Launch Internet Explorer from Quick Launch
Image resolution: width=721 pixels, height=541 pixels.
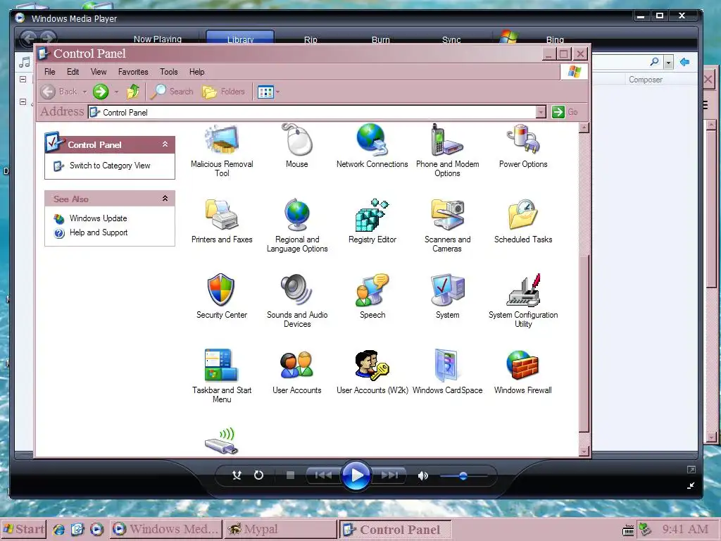click(58, 530)
